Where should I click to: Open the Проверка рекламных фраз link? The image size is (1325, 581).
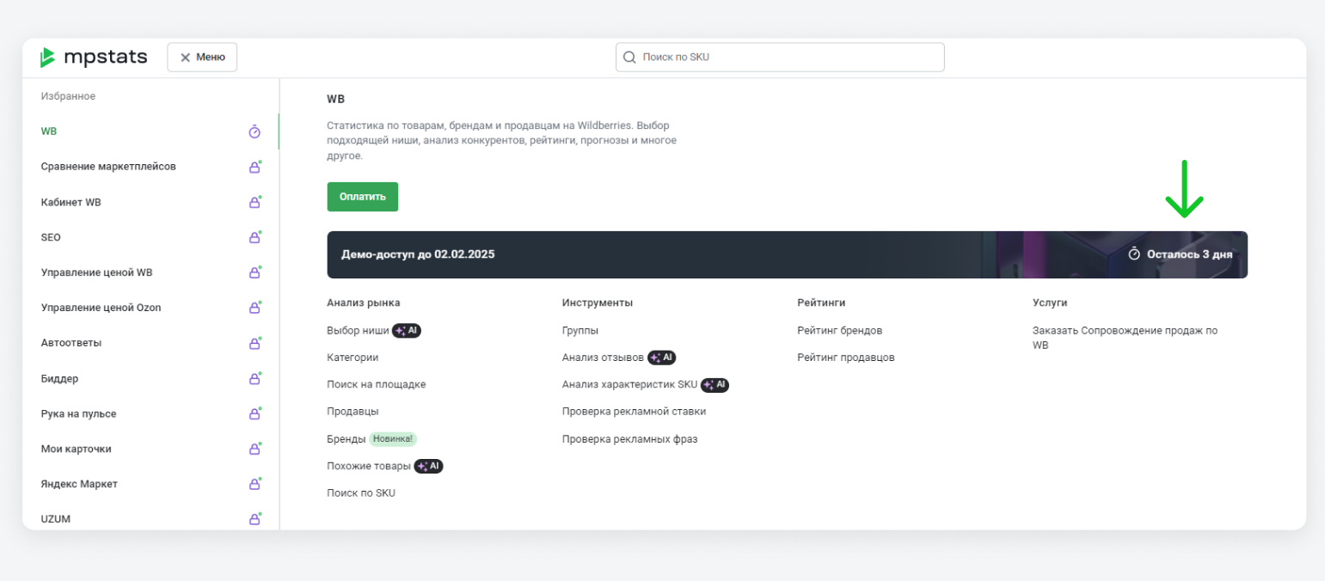(x=630, y=439)
